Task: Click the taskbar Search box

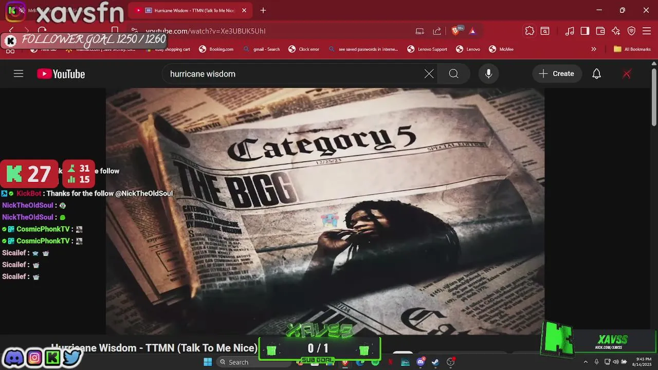Action: [x=253, y=362]
